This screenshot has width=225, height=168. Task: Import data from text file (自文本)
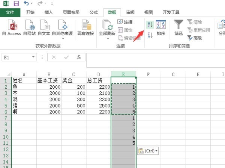[44, 28]
